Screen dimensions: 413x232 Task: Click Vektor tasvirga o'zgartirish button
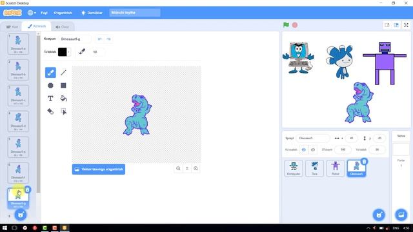99,169
